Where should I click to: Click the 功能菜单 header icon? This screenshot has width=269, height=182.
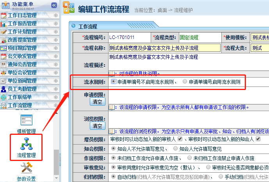5,5
